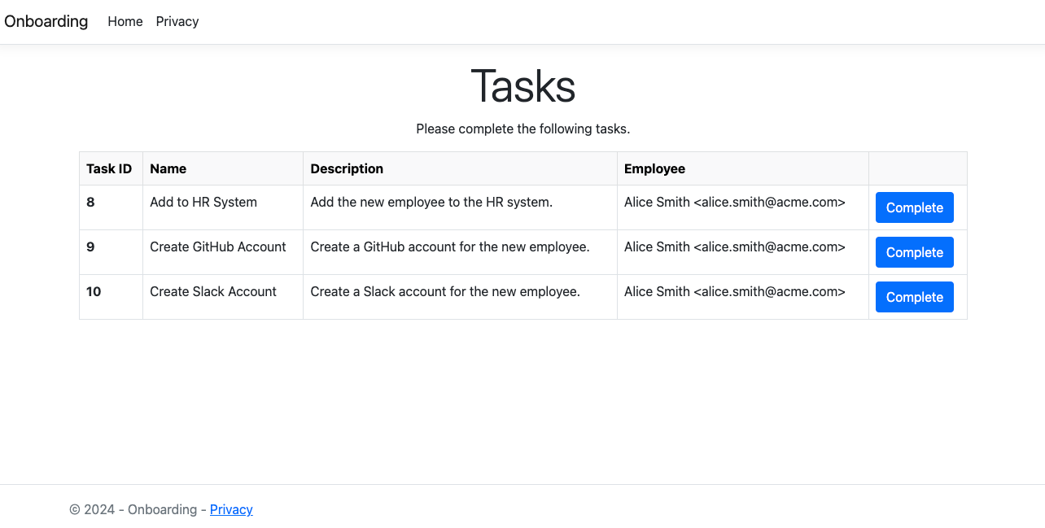Click the Add to HR System name

coord(203,202)
